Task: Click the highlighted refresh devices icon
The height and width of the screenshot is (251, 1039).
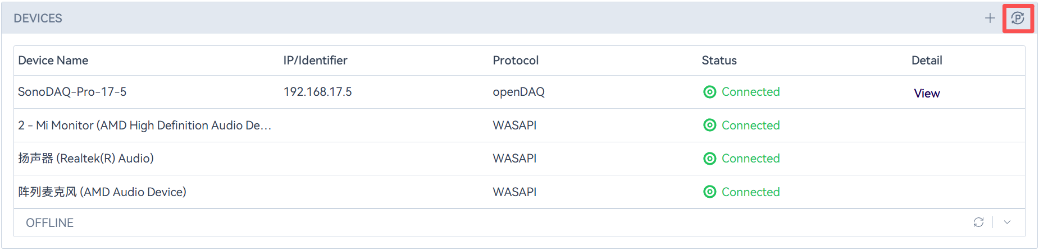Action: (1018, 18)
